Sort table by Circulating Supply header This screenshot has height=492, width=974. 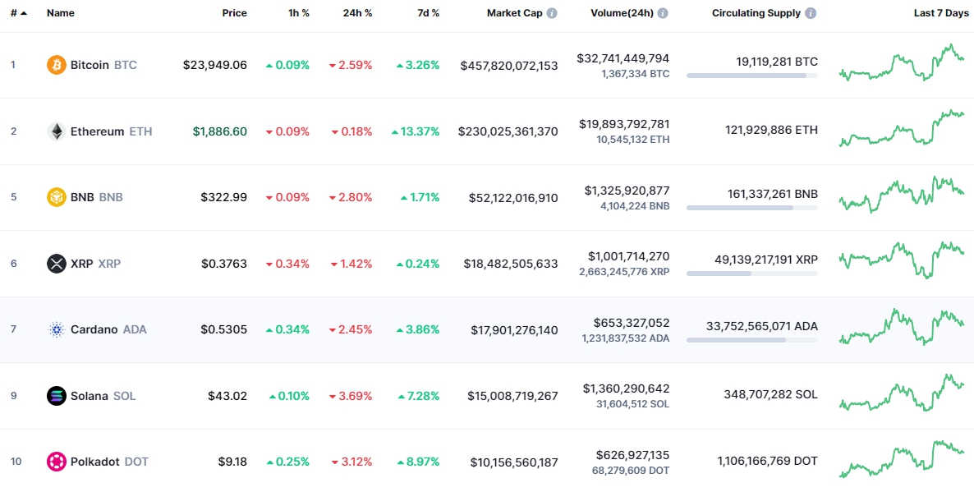756,13
